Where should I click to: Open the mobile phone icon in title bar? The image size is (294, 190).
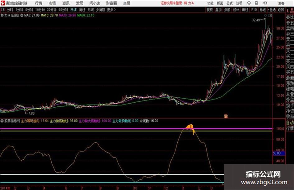tap(256, 3)
